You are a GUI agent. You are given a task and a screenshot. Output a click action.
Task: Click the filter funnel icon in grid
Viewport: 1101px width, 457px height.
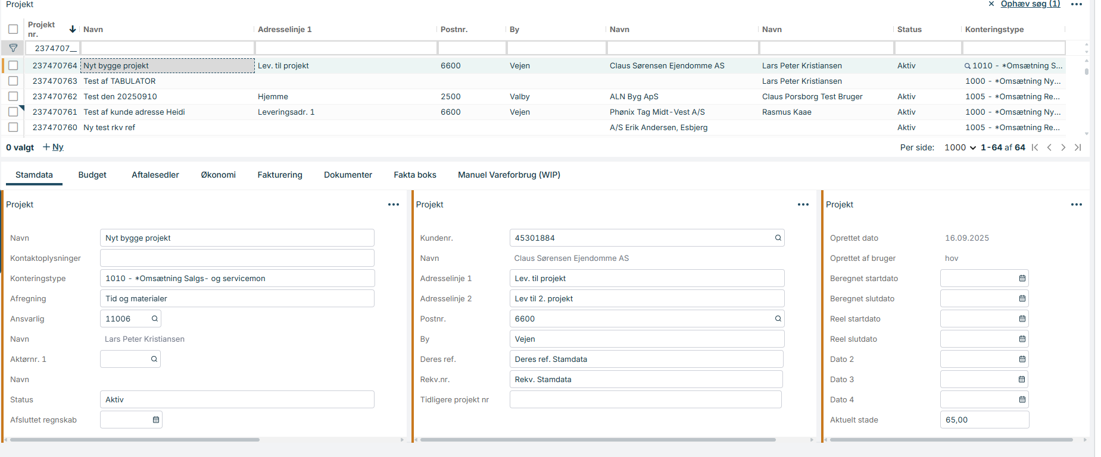point(13,48)
